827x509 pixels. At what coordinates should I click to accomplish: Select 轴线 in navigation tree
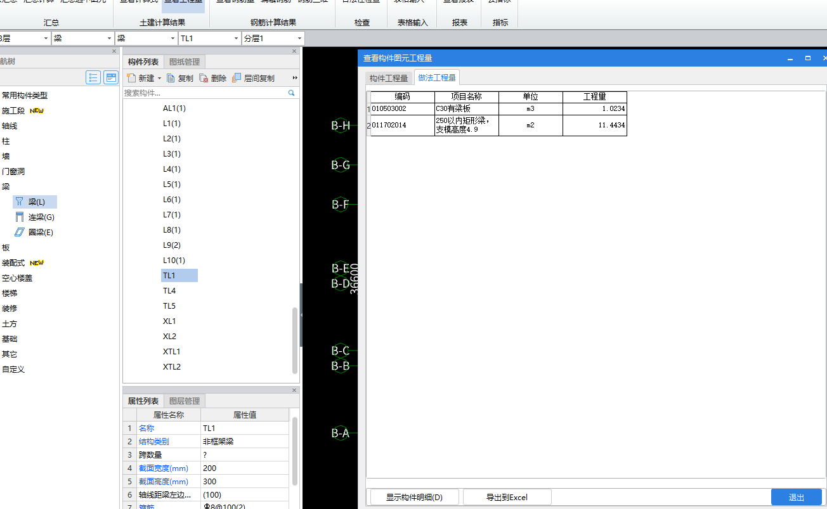pyautogui.click(x=10, y=126)
